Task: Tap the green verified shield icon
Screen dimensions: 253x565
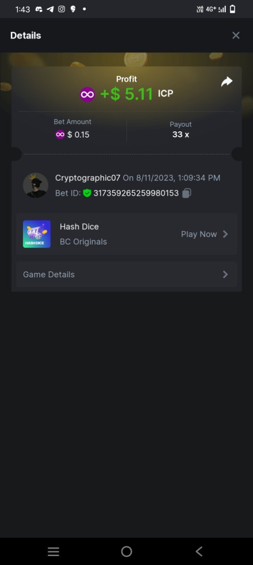Action: [87, 193]
